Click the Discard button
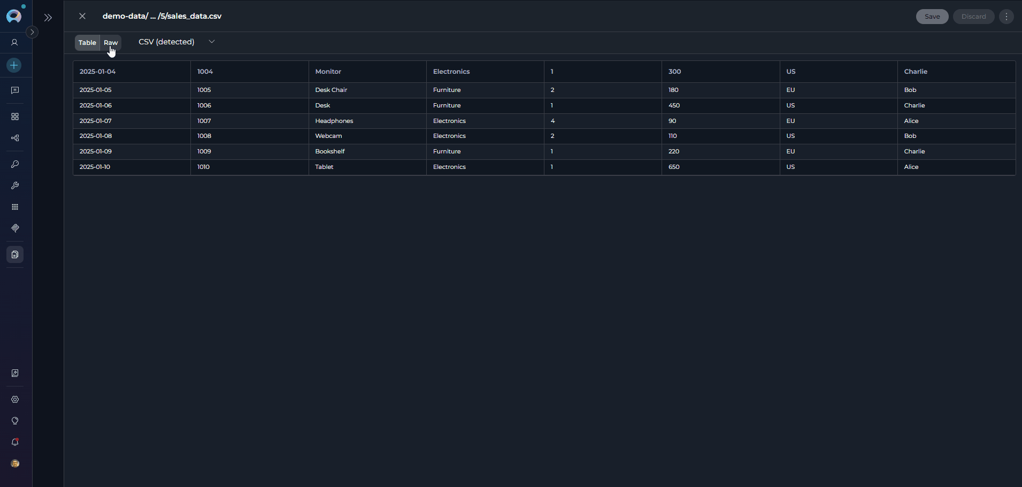The height and width of the screenshot is (487, 1022). pyautogui.click(x=973, y=17)
